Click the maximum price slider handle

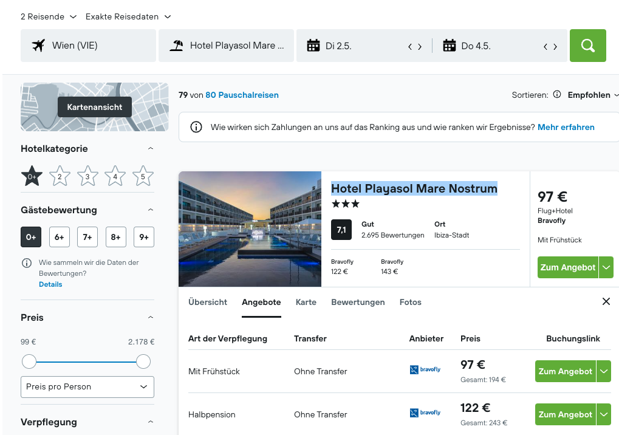pyautogui.click(x=143, y=361)
